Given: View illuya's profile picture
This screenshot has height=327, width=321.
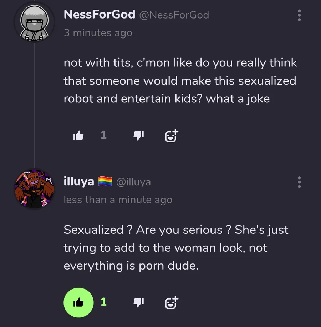Looking at the screenshot, I should tap(34, 189).
